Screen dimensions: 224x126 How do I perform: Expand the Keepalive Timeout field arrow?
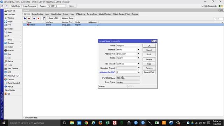point(139,68)
